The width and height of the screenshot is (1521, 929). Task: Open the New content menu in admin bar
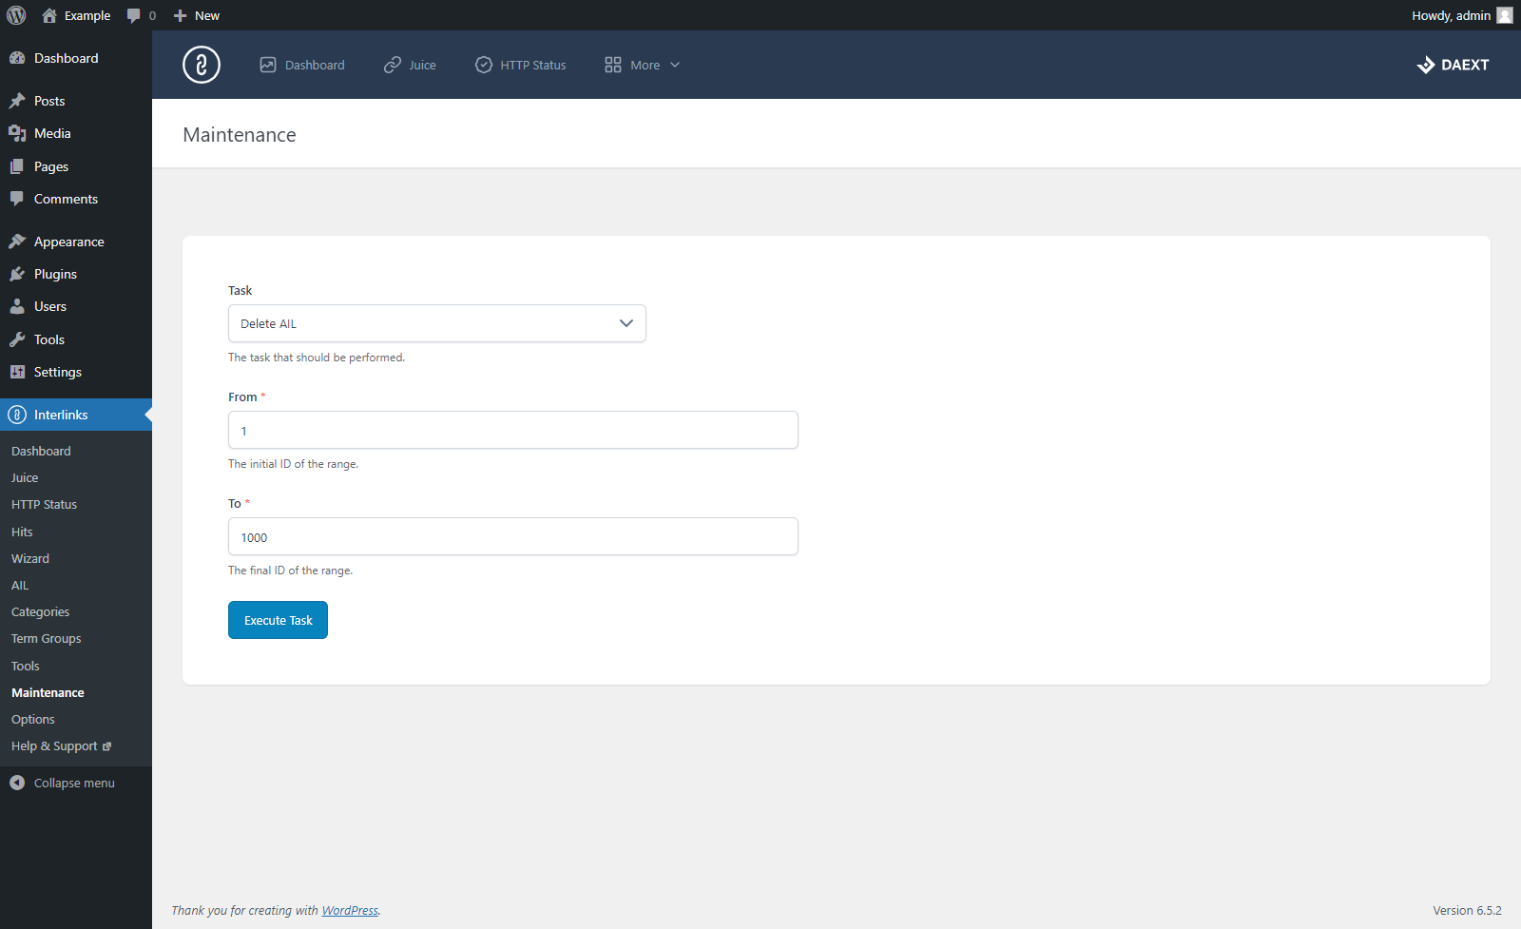[197, 15]
